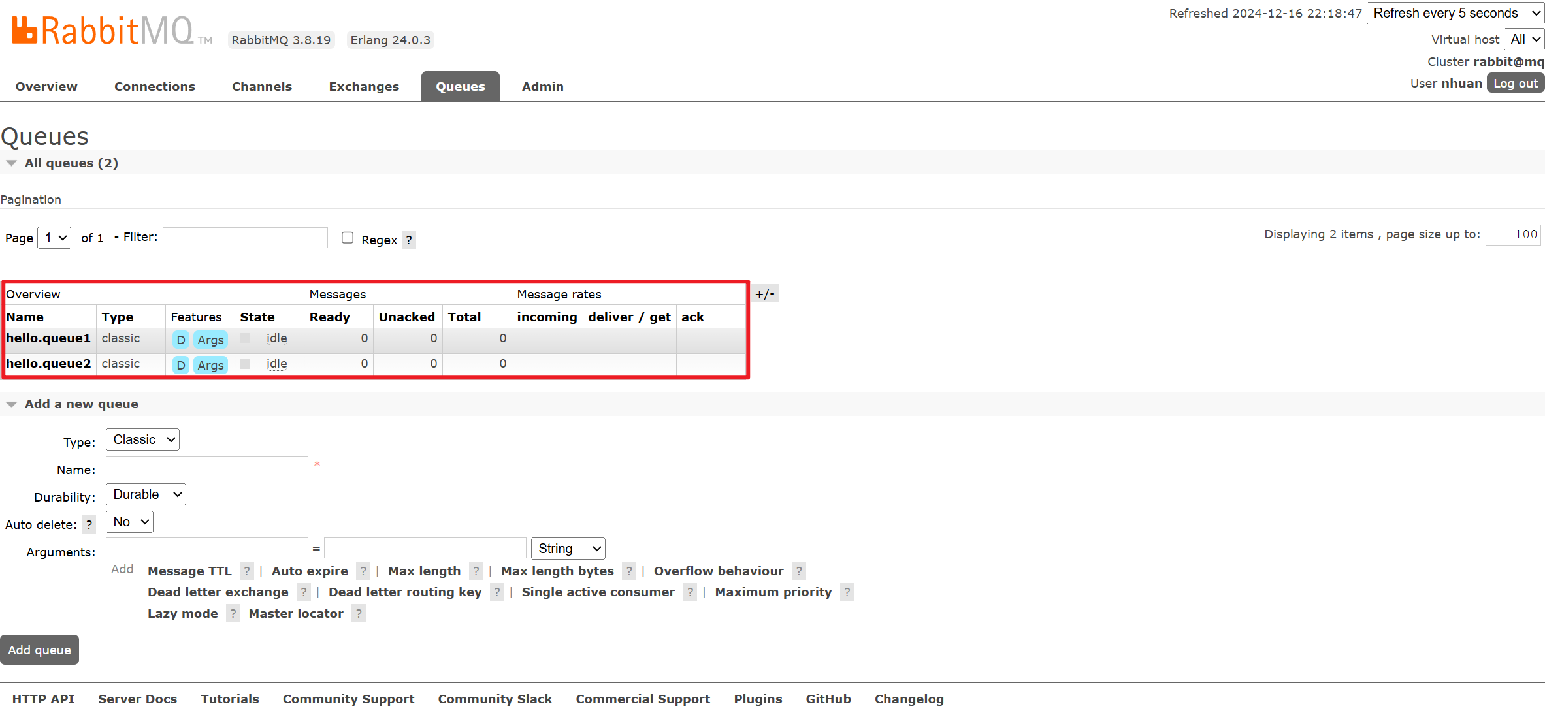Open the refresh interval dropdown
The height and width of the screenshot is (719, 1545).
coord(1456,13)
